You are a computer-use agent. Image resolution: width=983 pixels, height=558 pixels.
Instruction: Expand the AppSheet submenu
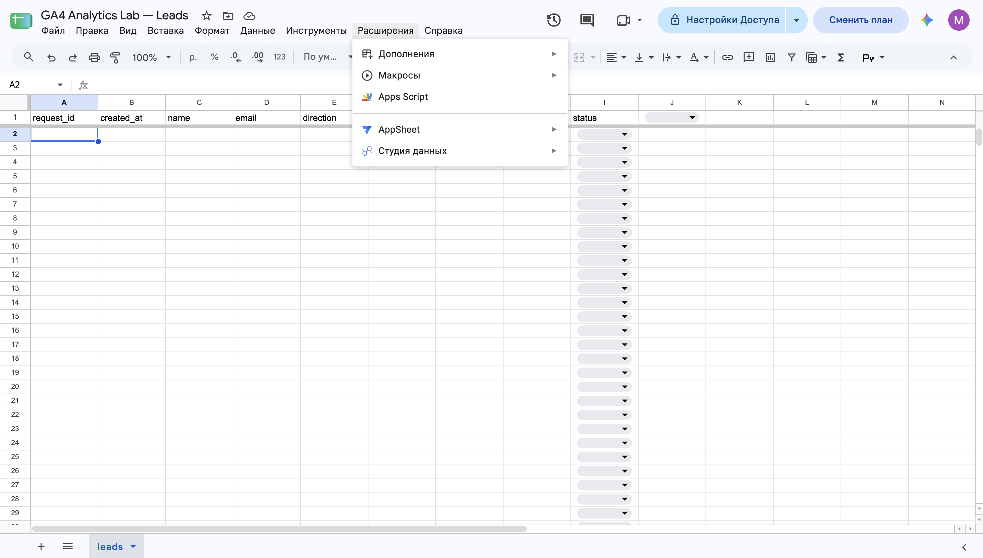[x=460, y=130]
